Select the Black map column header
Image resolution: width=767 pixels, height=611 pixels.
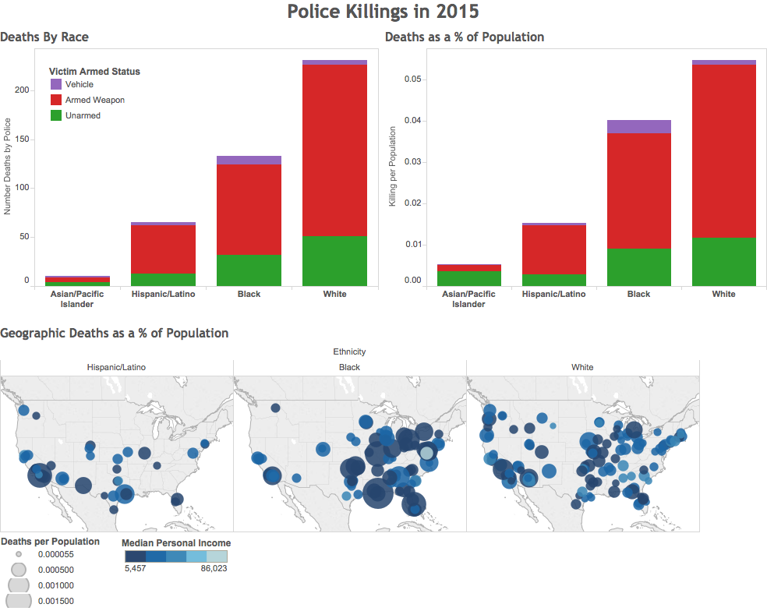pos(349,367)
